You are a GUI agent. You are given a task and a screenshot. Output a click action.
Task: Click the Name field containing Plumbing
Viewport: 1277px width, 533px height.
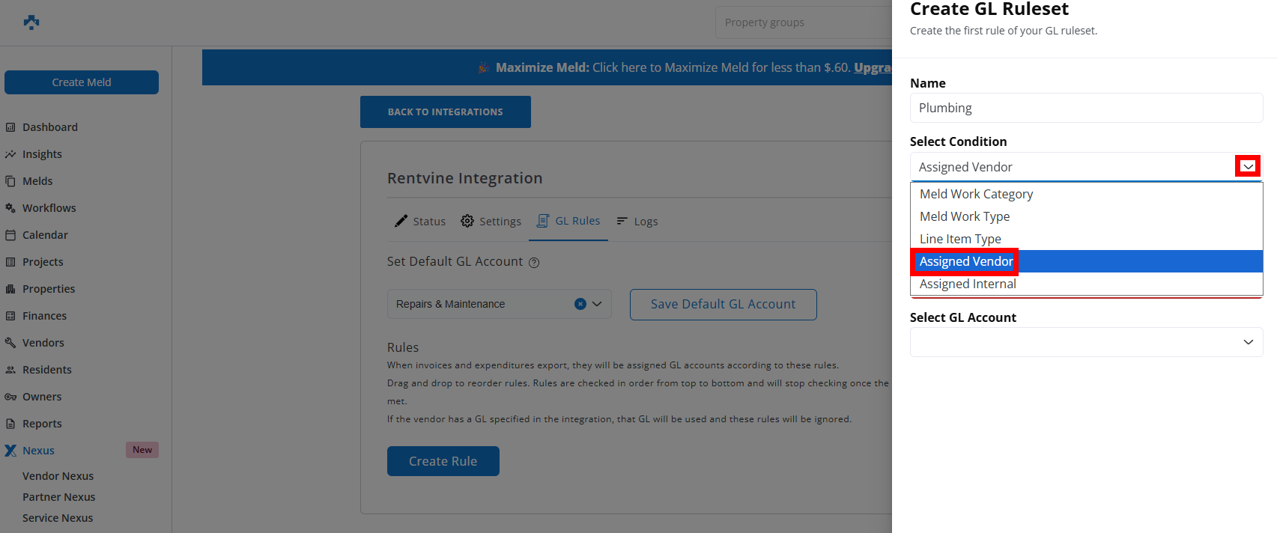pos(1085,108)
